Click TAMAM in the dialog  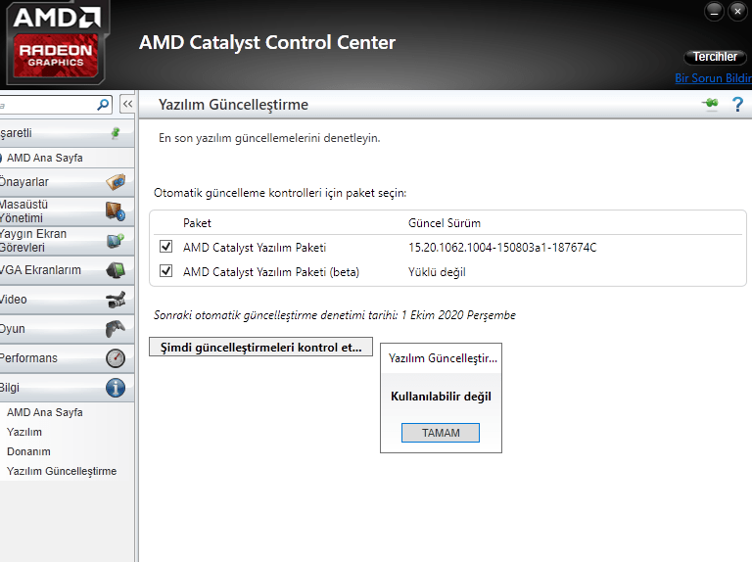click(x=441, y=433)
